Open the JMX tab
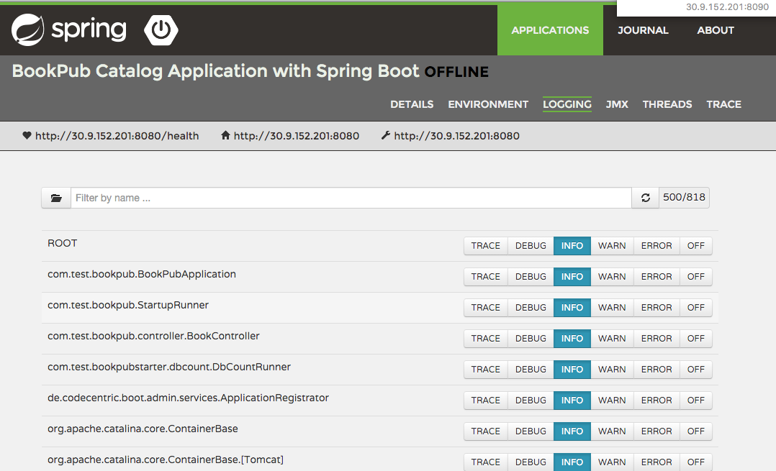 tap(617, 104)
